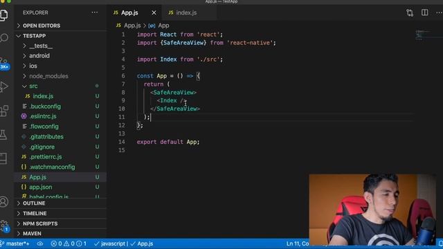Click the master branch indicator in status bar
Screen dimensions: 443x249
[x=15, y=243]
